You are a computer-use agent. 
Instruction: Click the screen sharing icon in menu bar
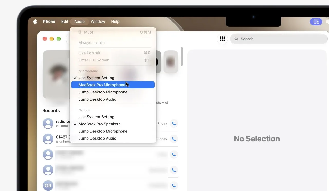[316, 22]
